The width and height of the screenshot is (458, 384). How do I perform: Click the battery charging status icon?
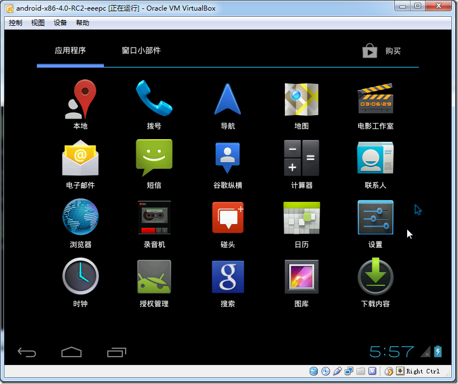pyautogui.click(x=437, y=352)
